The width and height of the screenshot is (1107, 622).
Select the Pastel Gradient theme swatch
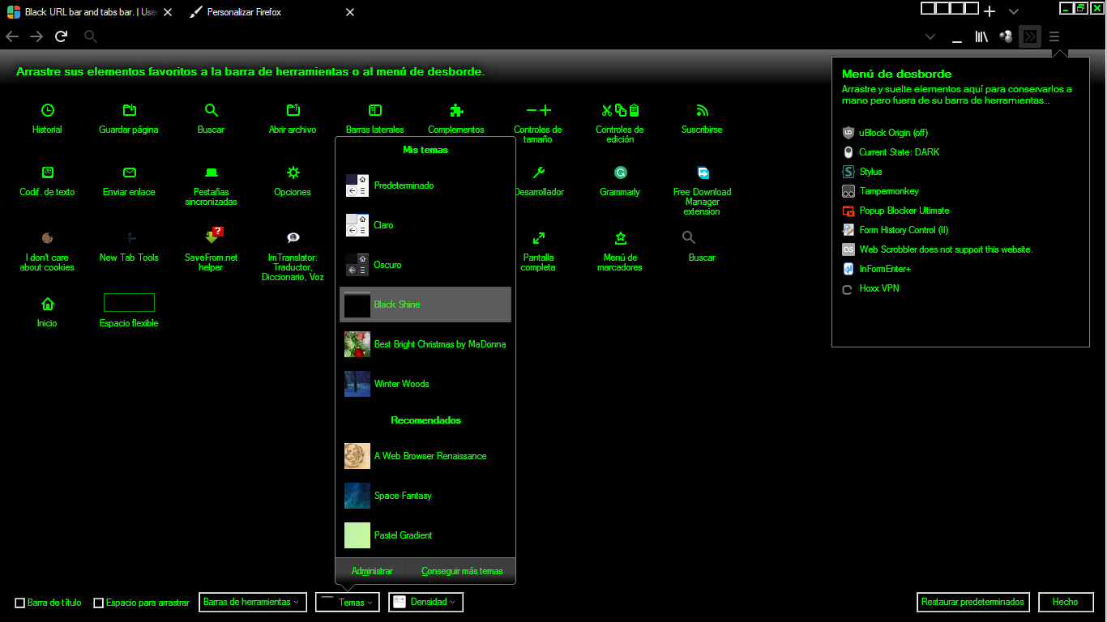[x=357, y=535]
